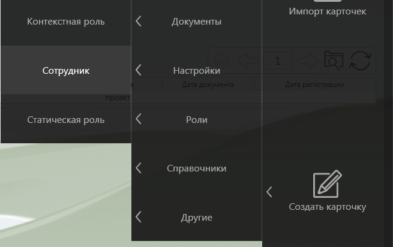
Task: Click the refresh arrows icon in the toolbar
Action: point(360,61)
